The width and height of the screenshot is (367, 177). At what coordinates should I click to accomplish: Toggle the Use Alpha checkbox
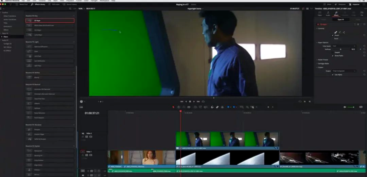click(333, 75)
